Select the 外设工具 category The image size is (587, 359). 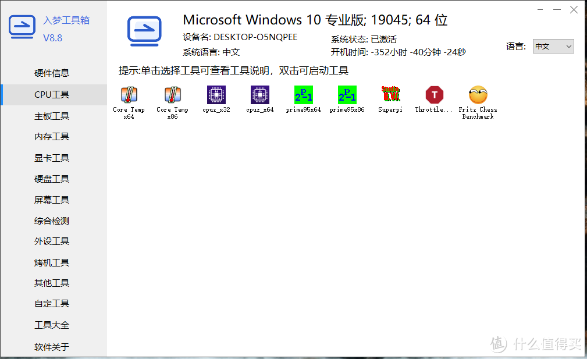52,241
